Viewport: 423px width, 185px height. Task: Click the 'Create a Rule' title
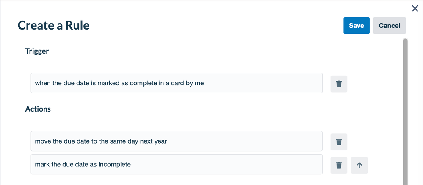coord(54,26)
